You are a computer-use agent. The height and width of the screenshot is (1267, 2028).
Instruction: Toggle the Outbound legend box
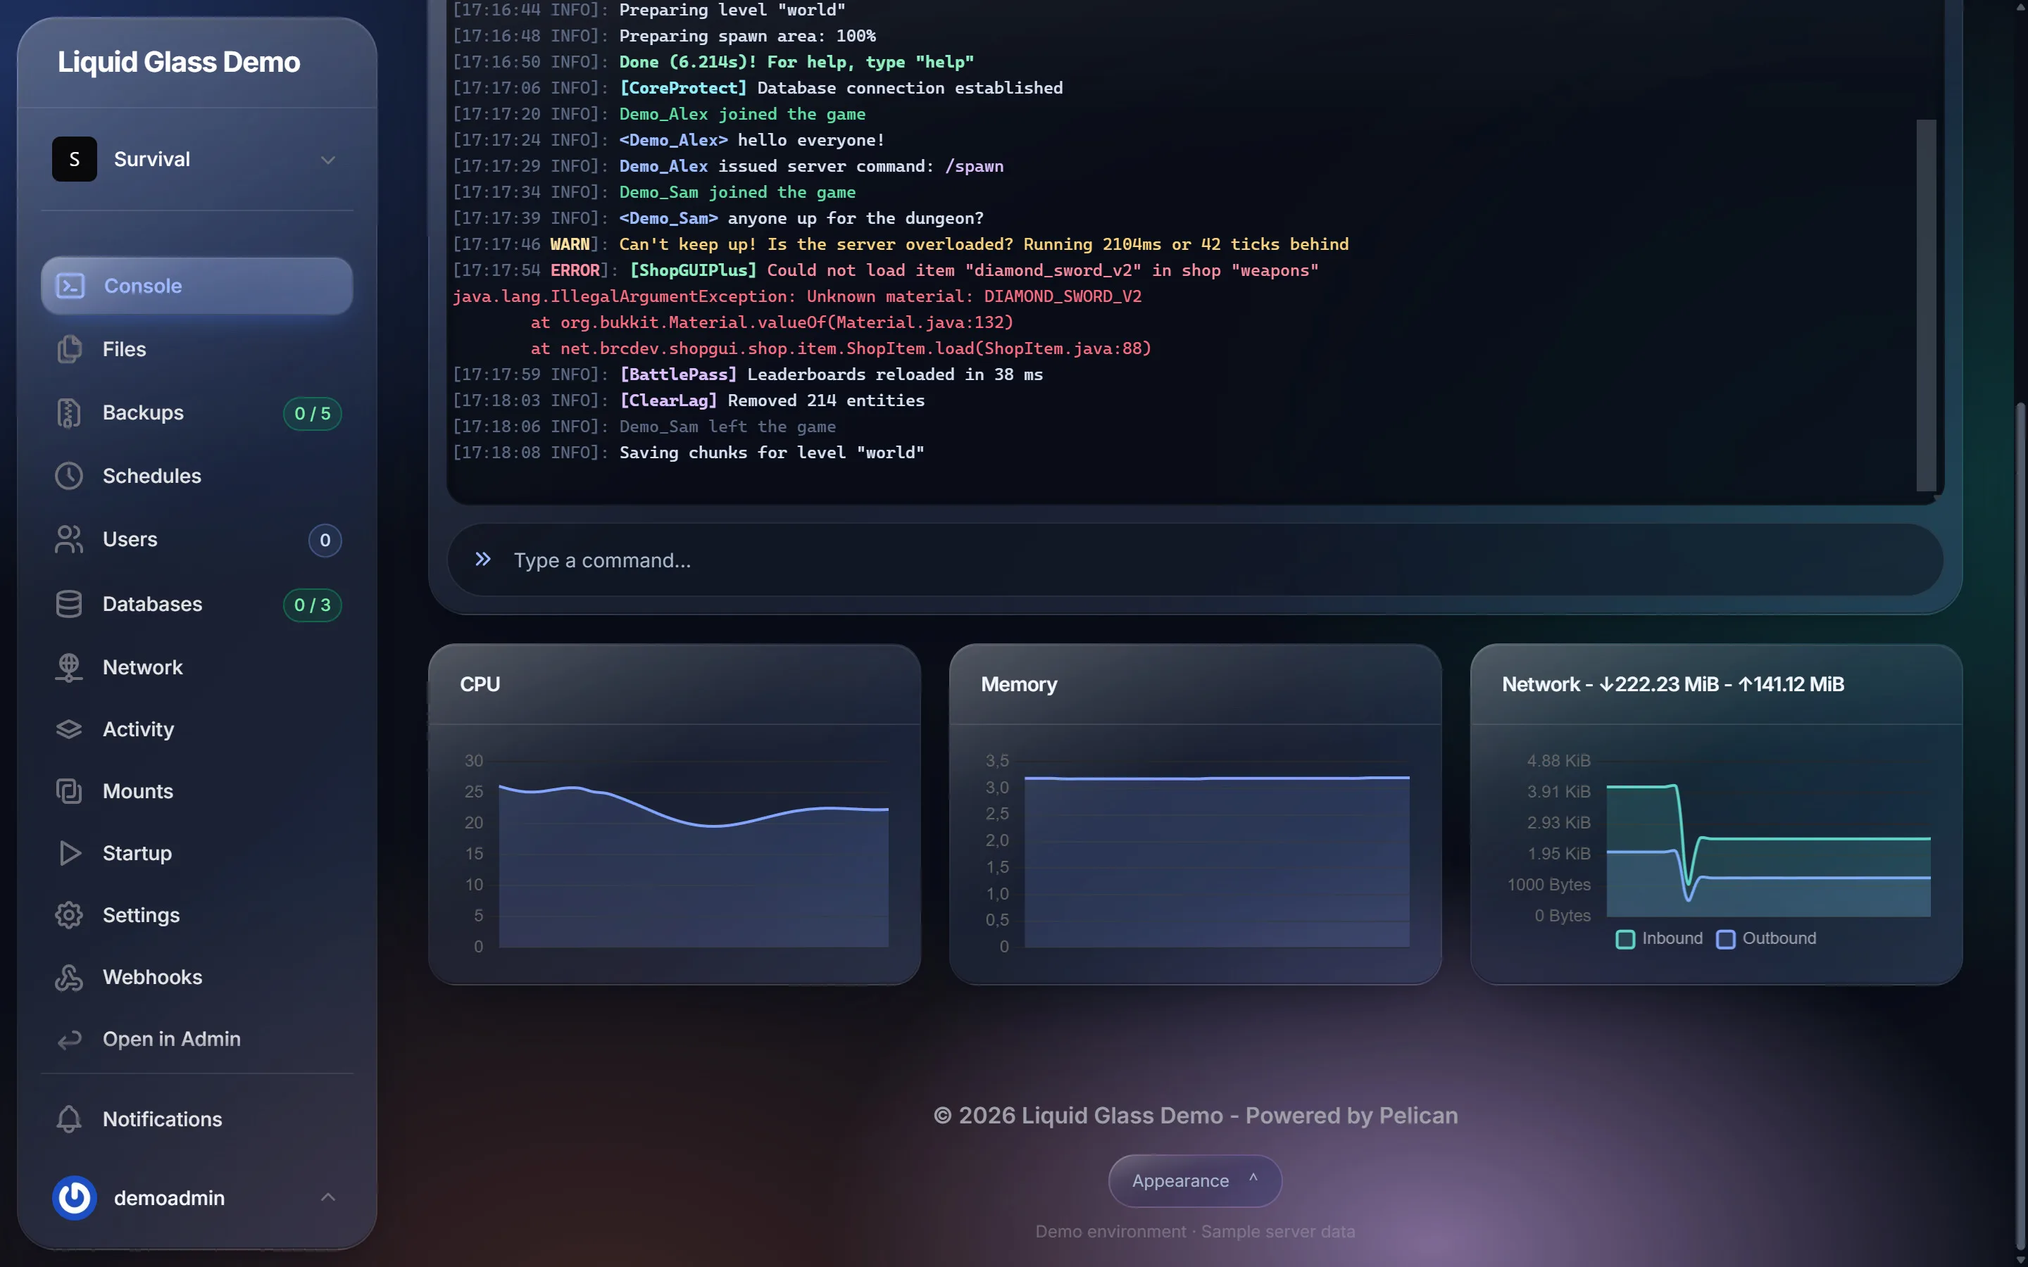(1725, 940)
